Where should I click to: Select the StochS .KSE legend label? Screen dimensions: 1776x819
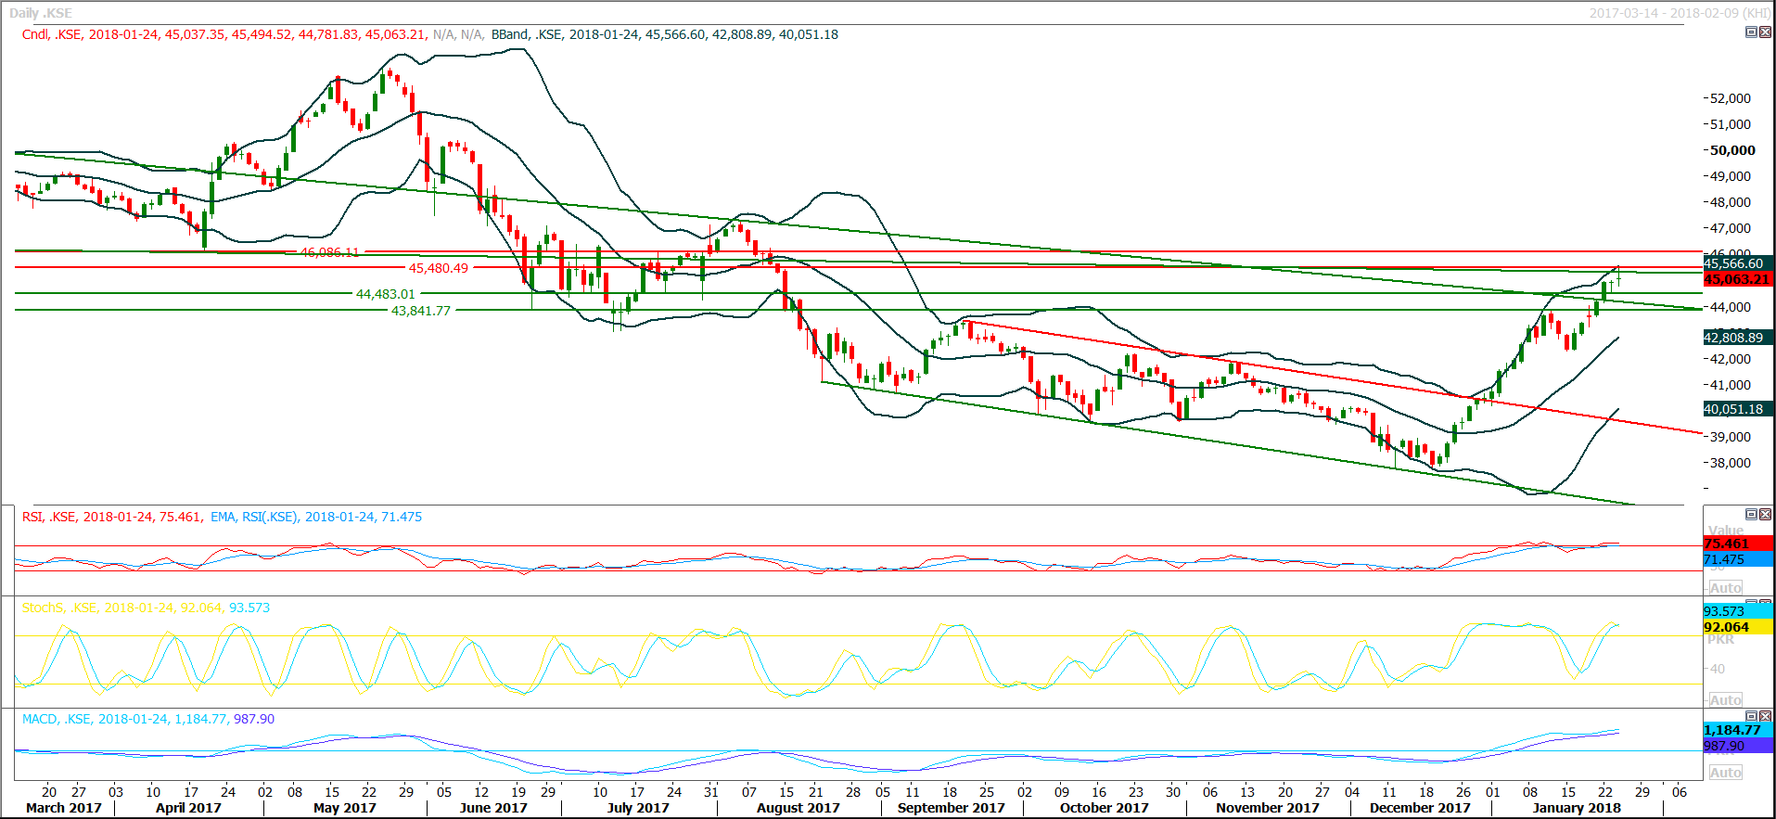59,608
